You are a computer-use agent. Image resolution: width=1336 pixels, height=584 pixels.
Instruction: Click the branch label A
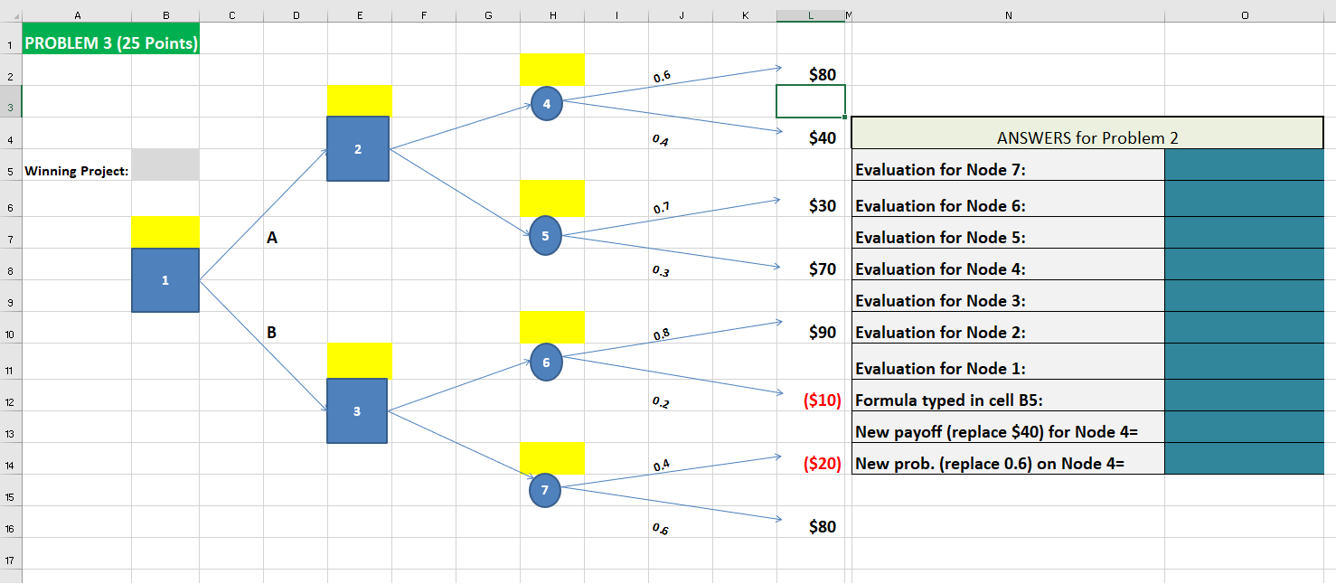(x=272, y=238)
